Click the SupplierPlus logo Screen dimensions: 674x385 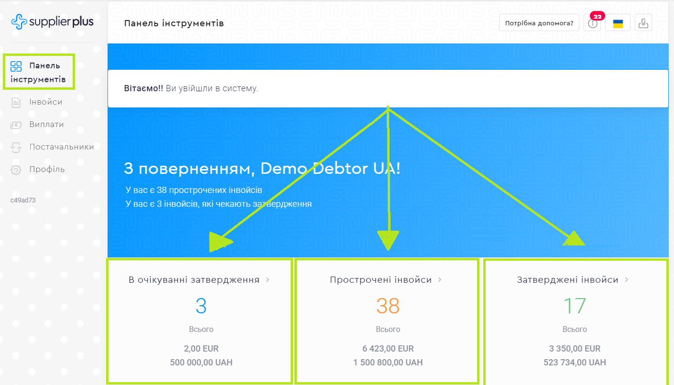coord(52,22)
